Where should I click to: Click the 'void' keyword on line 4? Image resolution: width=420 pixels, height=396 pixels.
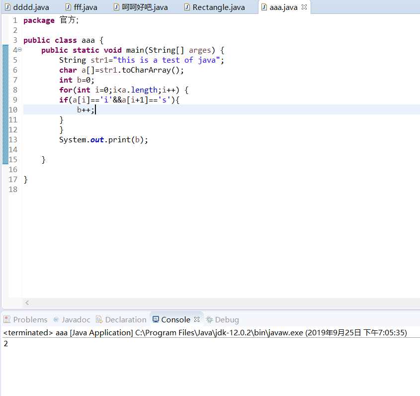pyautogui.click(x=112, y=50)
